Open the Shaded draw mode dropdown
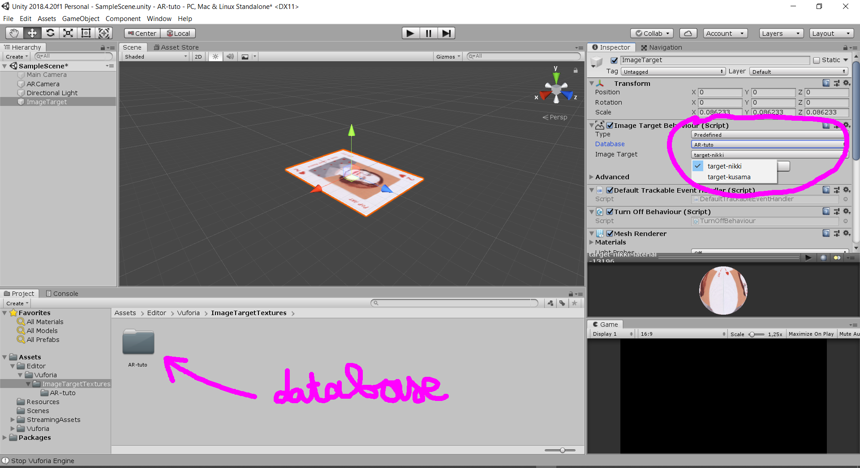 tap(155, 57)
